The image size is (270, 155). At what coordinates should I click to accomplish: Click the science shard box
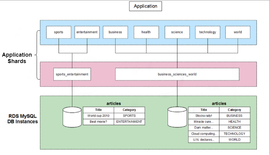click(177, 32)
